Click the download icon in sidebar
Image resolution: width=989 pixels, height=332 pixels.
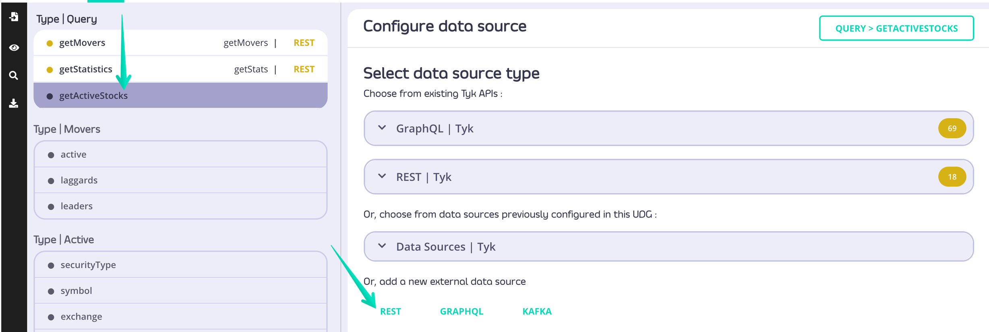[x=14, y=104]
